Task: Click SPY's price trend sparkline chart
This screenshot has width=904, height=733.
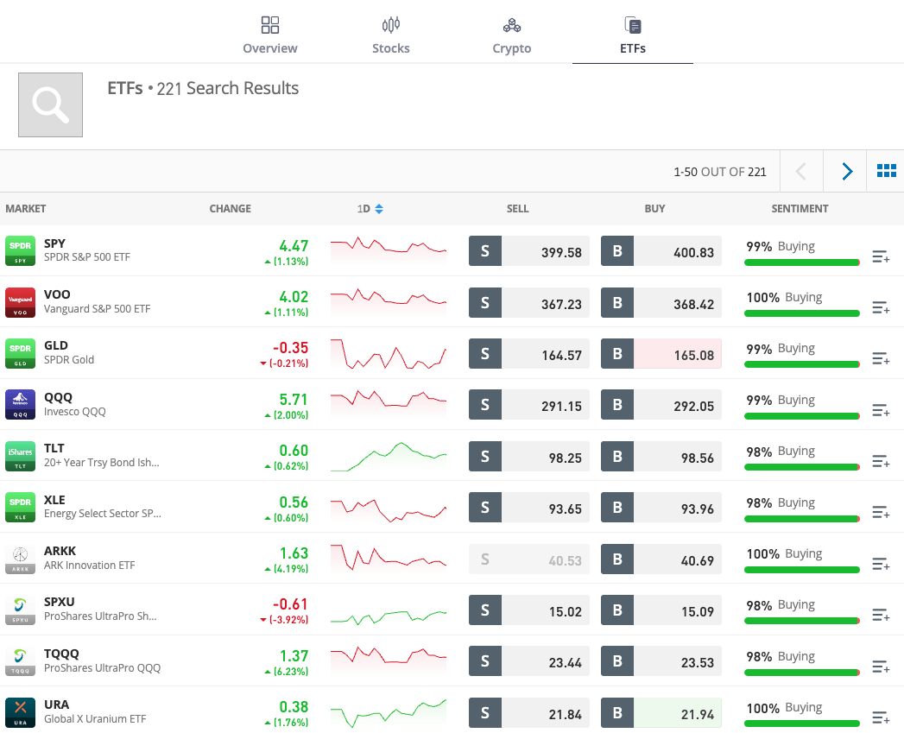Action: [389, 250]
